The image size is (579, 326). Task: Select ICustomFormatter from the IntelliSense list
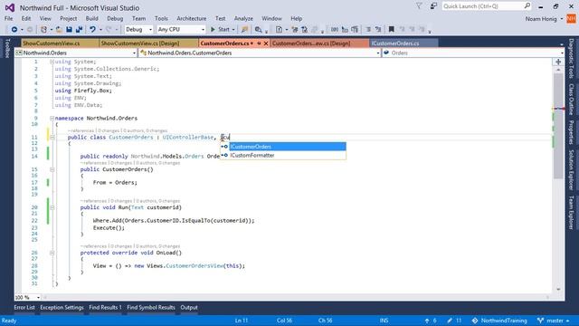tap(283, 156)
